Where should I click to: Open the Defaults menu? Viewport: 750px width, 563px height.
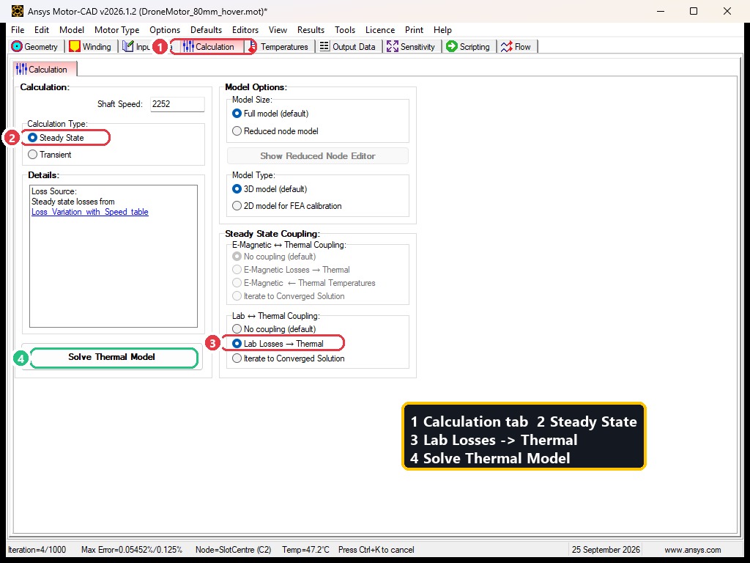[206, 29]
